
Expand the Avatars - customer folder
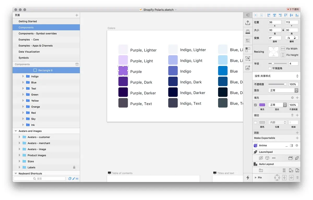(19, 137)
